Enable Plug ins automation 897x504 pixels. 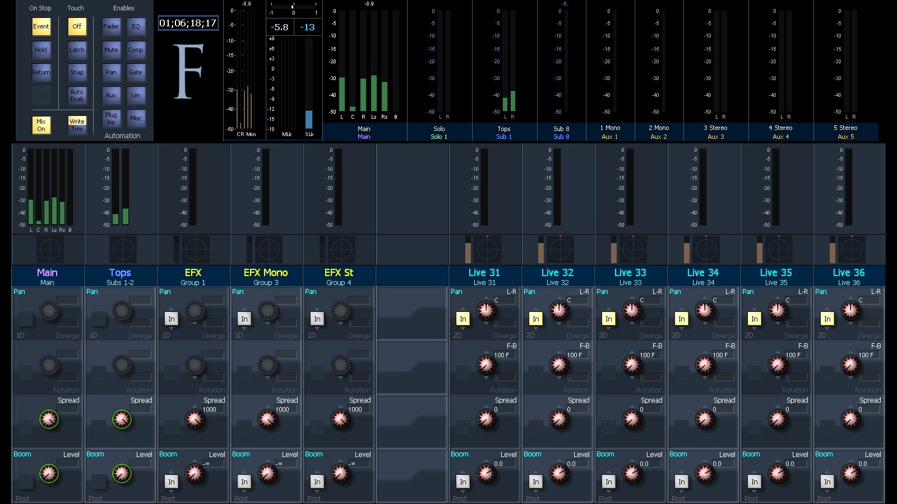tap(111, 118)
